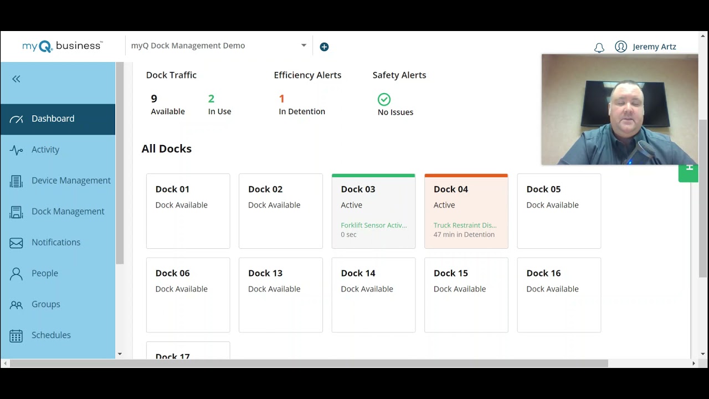
Task: Open the notification bell
Action: [599, 48]
